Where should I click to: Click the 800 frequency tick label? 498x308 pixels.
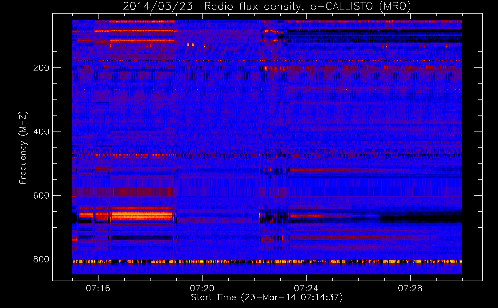click(41, 260)
